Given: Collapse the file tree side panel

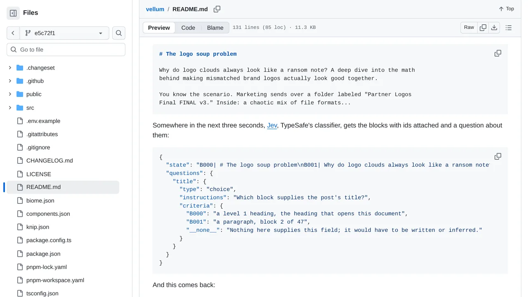Looking at the screenshot, I should [13, 13].
